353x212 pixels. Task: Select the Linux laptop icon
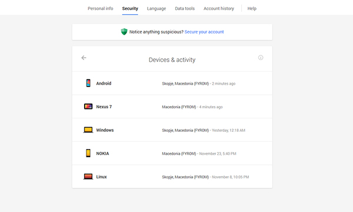click(x=88, y=177)
